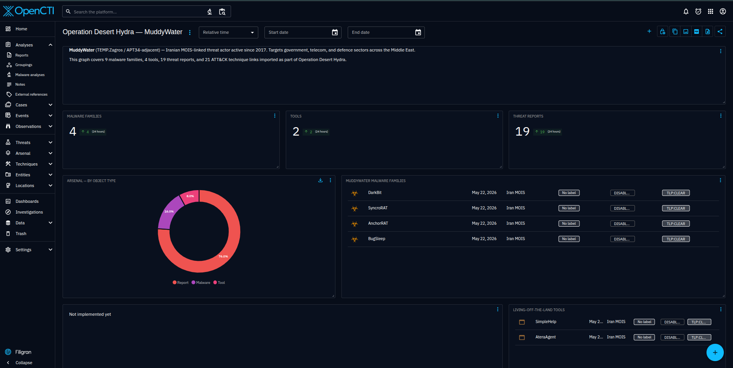This screenshot has height=368, width=733.
Task: Open Arsenal chart widget options
Action: [330, 180]
